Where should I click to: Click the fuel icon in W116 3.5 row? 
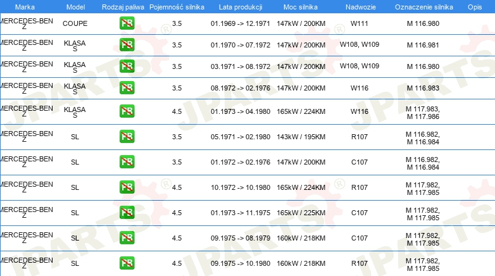coord(127,87)
